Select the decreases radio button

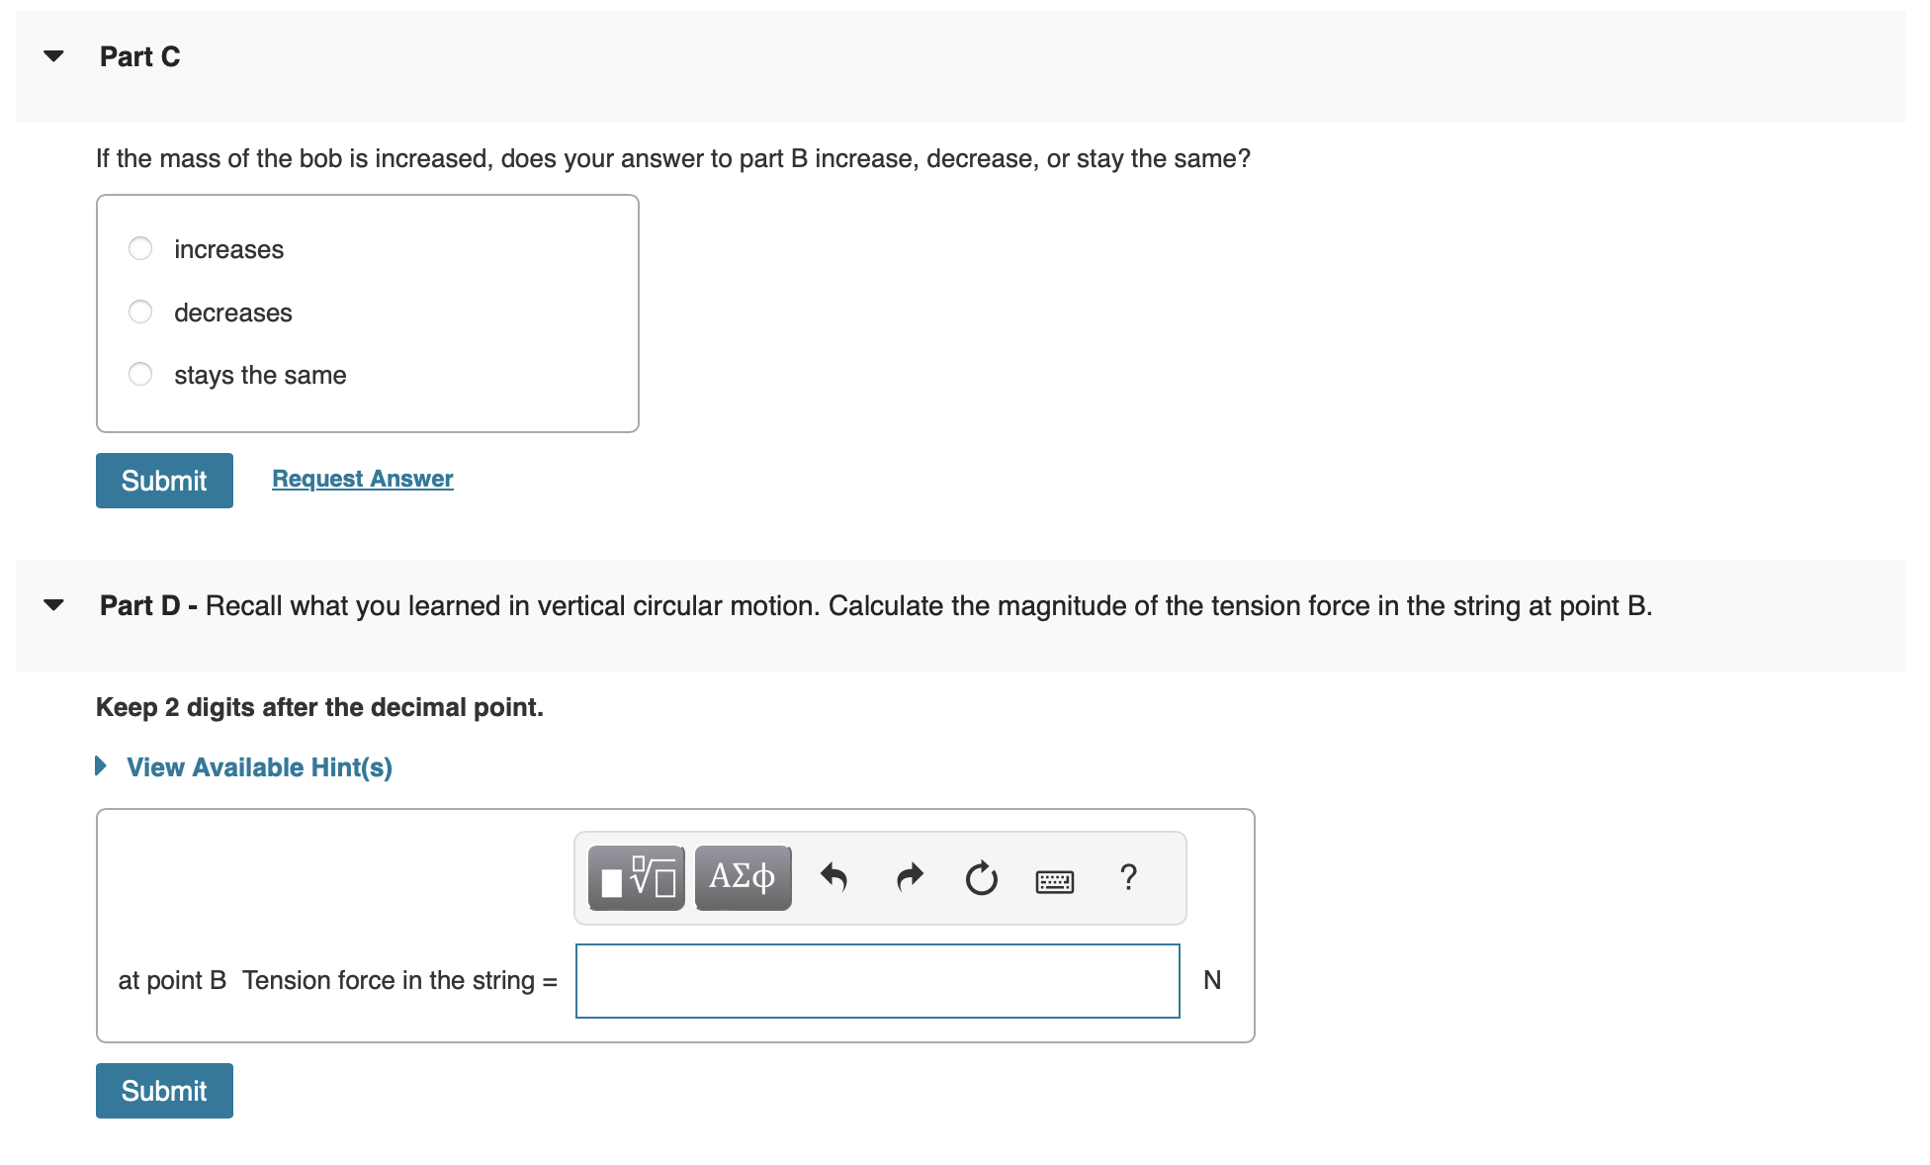(140, 312)
